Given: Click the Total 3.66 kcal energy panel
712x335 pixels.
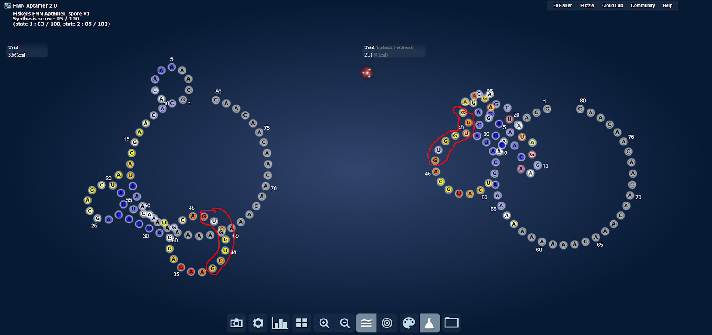Looking at the screenshot, I should (27, 51).
